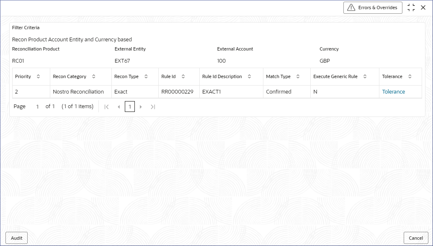Viewport: 433px width, 246px height.
Task: Sort by Rule Id Description column
Action: click(249, 76)
